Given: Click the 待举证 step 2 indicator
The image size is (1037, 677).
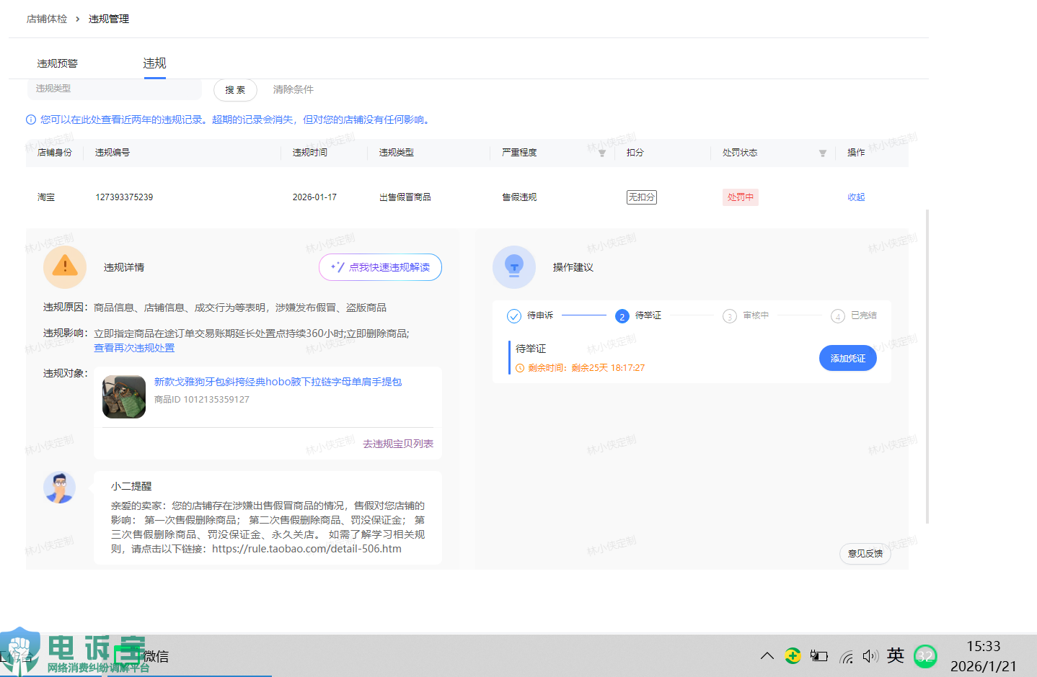Looking at the screenshot, I should pyautogui.click(x=622, y=316).
